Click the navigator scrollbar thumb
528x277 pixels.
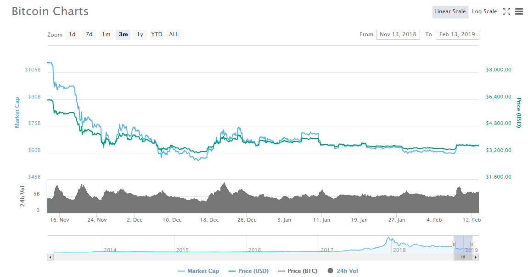coord(463,257)
